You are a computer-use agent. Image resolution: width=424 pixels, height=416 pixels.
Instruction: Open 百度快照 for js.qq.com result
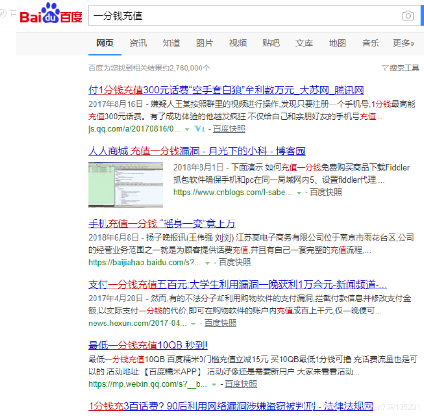[229, 129]
